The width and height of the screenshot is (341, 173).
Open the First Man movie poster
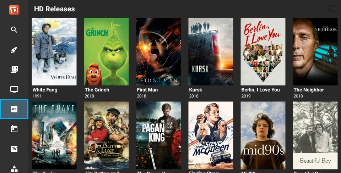(158, 51)
